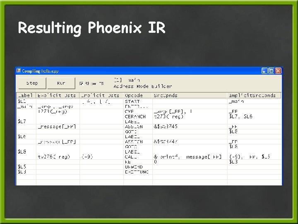Screen dimensions: 298x224
Task: Click the &_printf, _message[_FP] operand cell
Action: [x=190, y=157]
